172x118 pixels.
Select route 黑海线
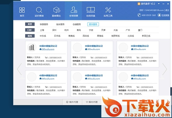[x=100, y=36]
